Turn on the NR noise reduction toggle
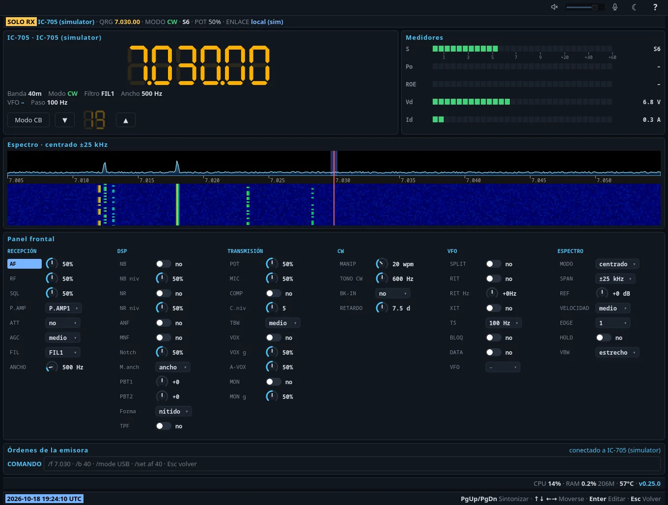Screen dimensions: 668x505 point(164,293)
